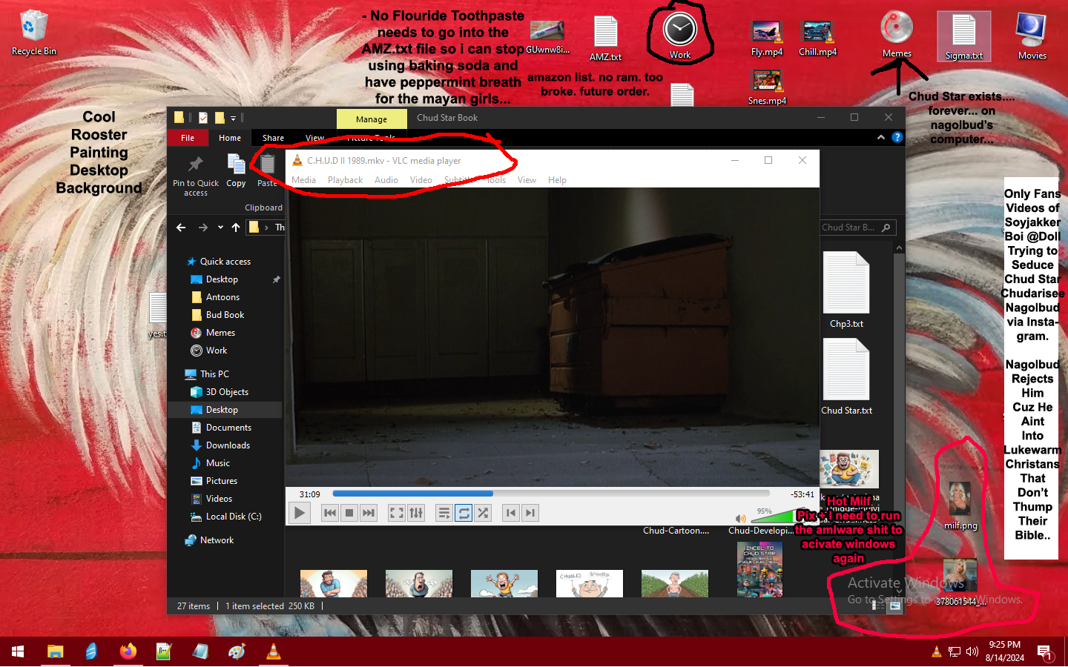Open the VLC Playback menu
The height and width of the screenshot is (667, 1068).
click(x=345, y=180)
